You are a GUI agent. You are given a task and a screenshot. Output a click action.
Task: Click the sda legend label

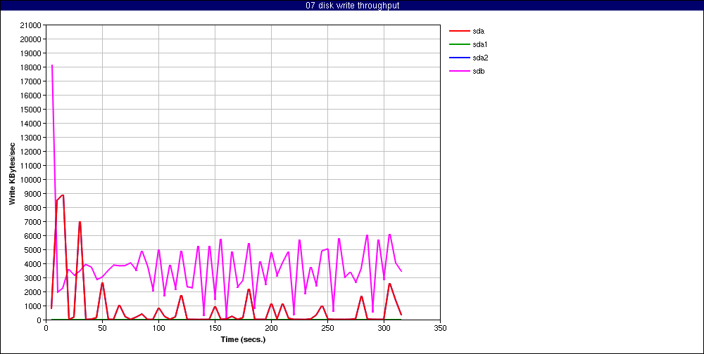click(x=479, y=32)
